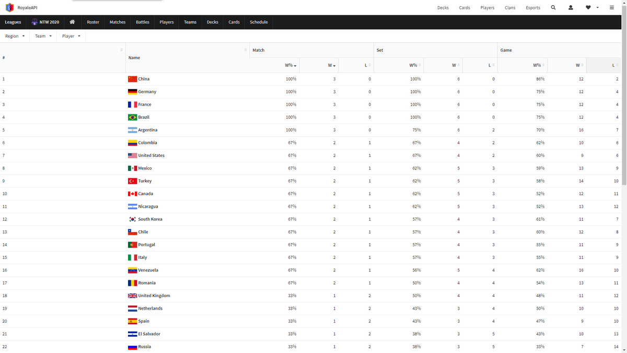Screen dimensions: 627x353
Task: Click South Korea flag icon
Action: [x=133, y=219]
